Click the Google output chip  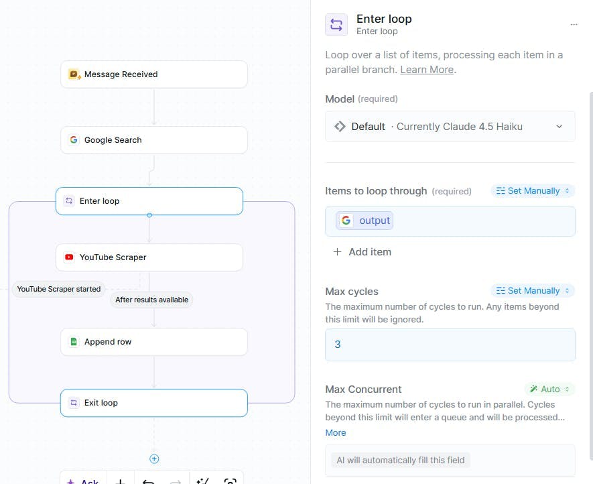point(365,221)
